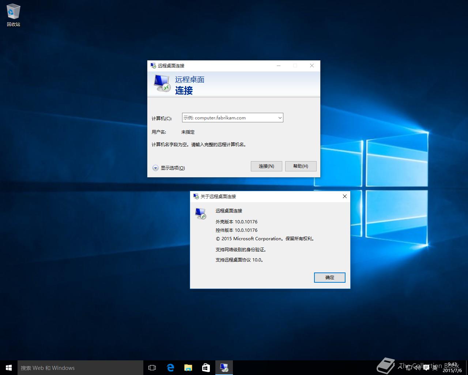Click the 未指定 username value

(x=188, y=132)
